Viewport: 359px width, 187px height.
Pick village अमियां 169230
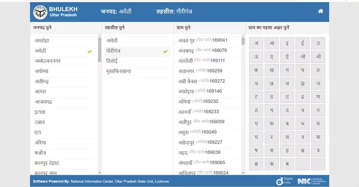[207, 102]
